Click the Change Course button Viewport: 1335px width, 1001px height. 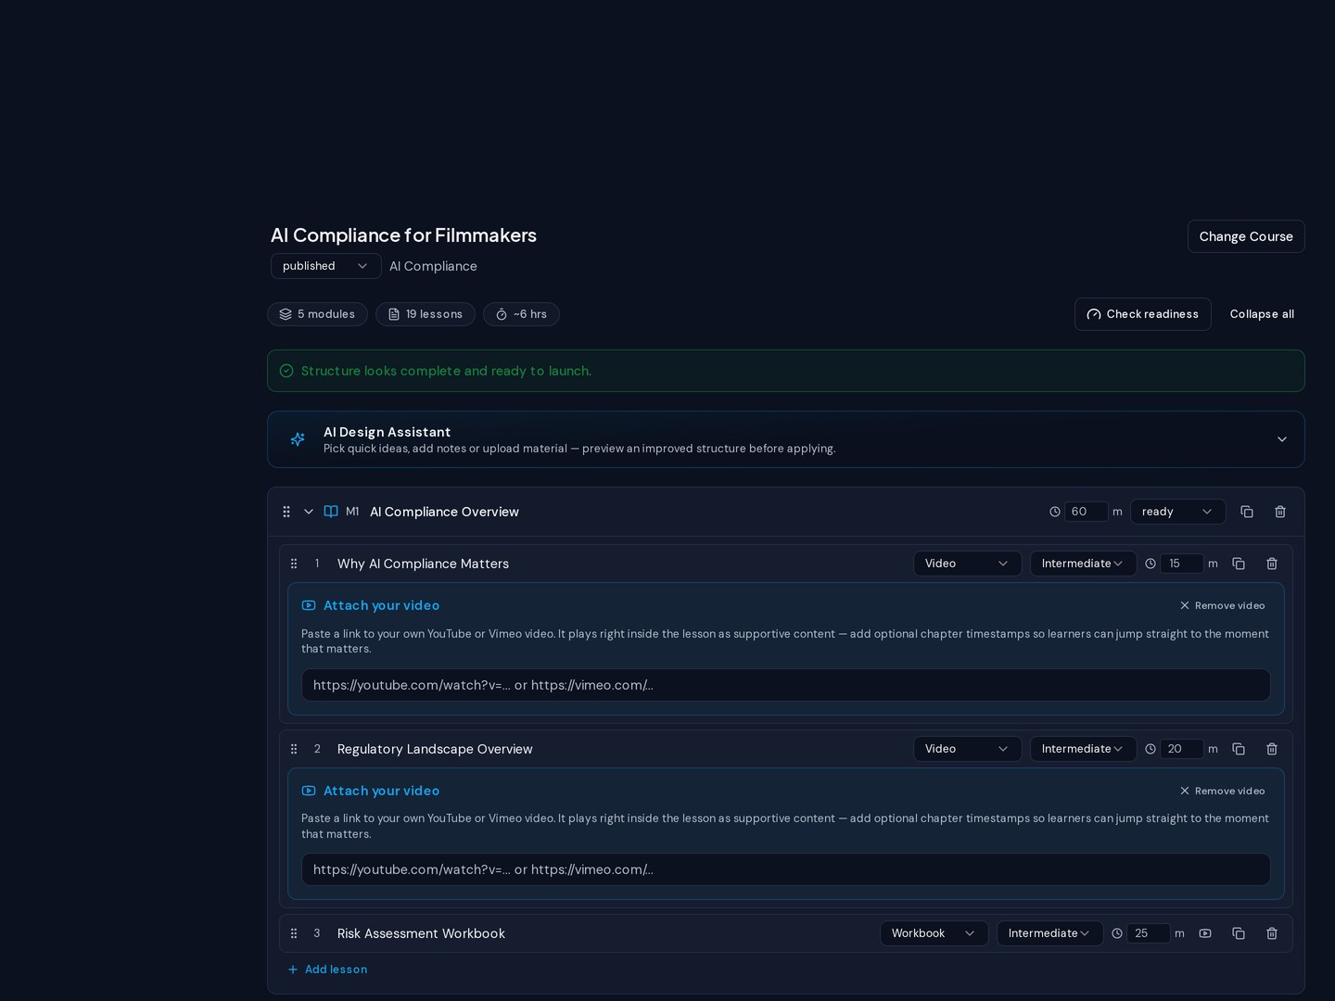pyautogui.click(x=1246, y=236)
